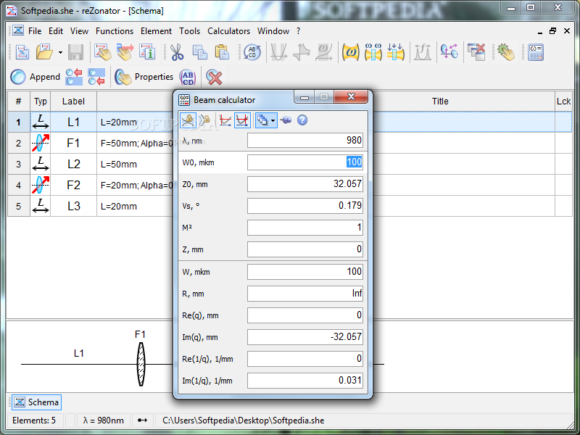Open Beam calculator help question icon

302,120
